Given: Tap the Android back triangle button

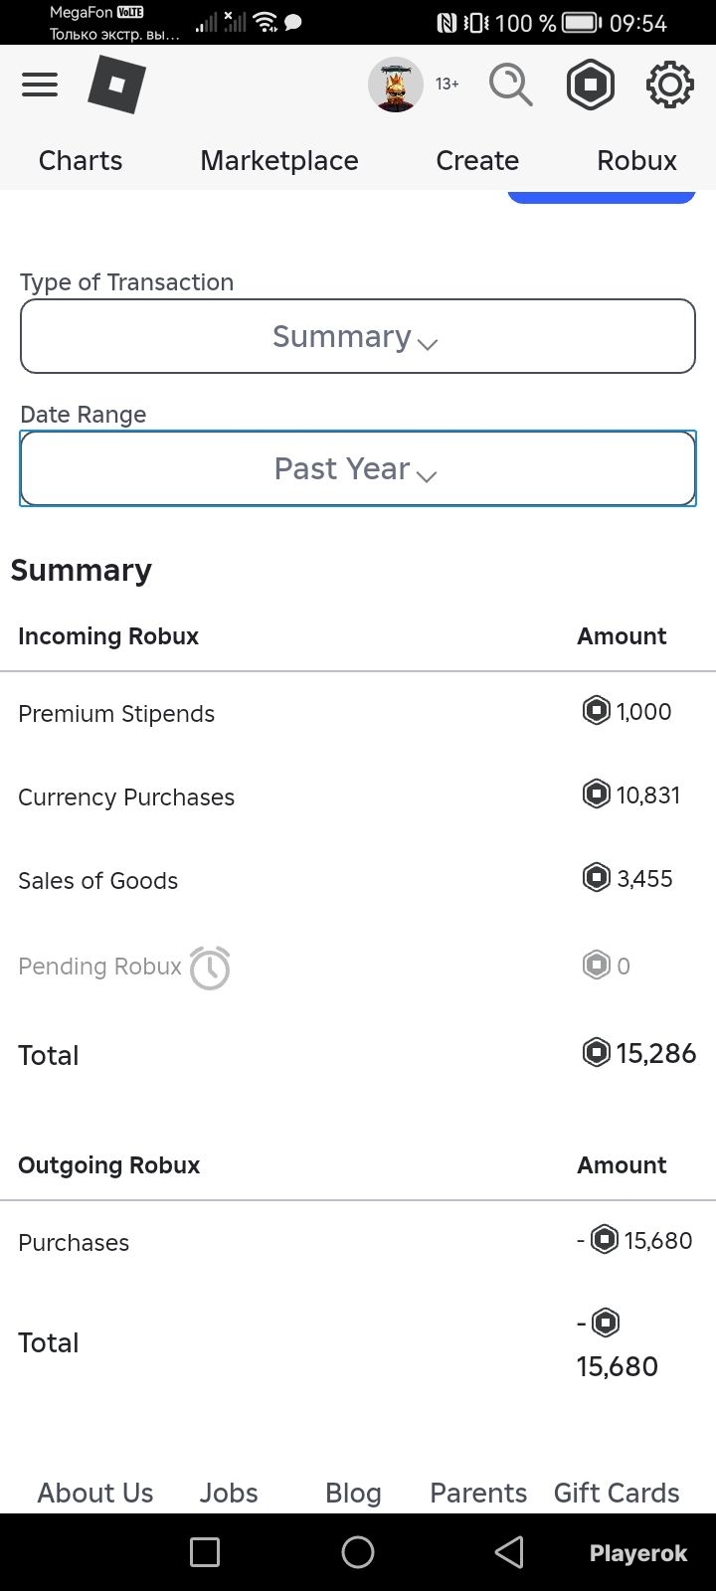Looking at the screenshot, I should pyautogui.click(x=509, y=1552).
